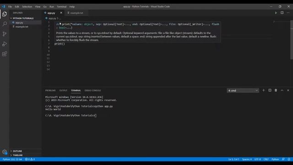Image resolution: width=293 pixels, height=165 pixels.
Task: Open the Edit menu
Action: (17, 6)
